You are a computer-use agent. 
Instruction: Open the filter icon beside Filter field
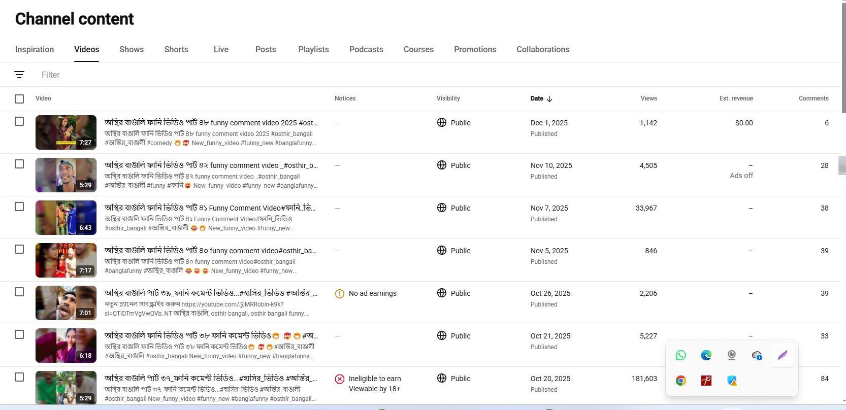click(19, 75)
